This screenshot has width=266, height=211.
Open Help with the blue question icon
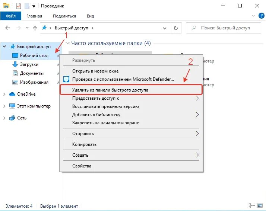[261, 16]
